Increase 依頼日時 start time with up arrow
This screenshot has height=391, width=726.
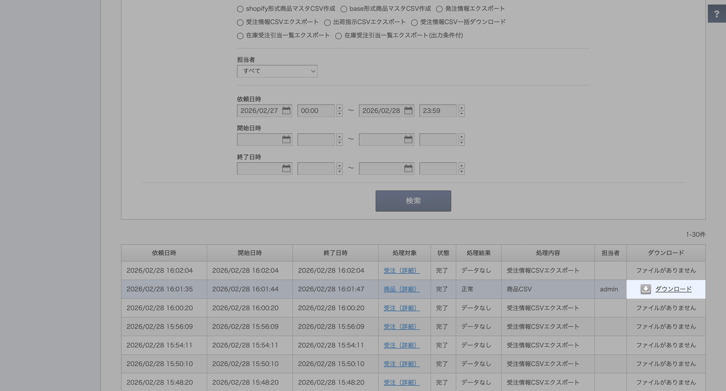(339, 108)
